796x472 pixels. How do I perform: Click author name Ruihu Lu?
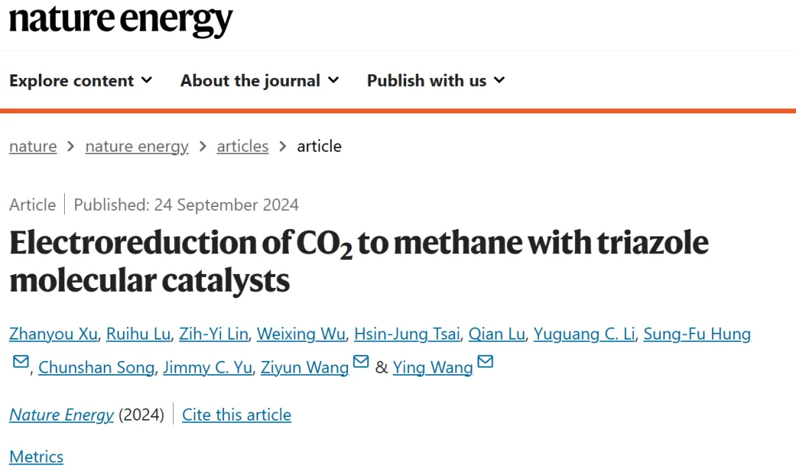pyautogui.click(x=138, y=334)
